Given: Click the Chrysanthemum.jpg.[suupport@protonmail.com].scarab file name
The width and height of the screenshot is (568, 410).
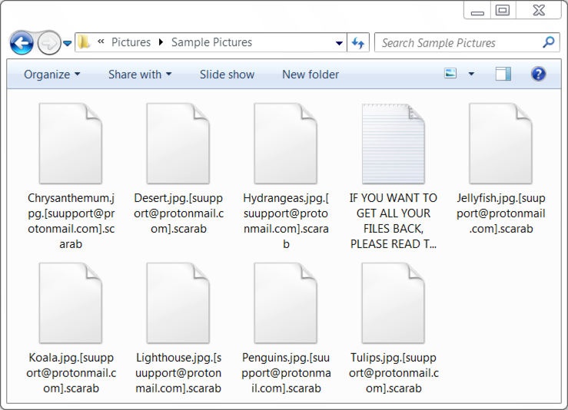Looking at the screenshot, I should point(71,221).
